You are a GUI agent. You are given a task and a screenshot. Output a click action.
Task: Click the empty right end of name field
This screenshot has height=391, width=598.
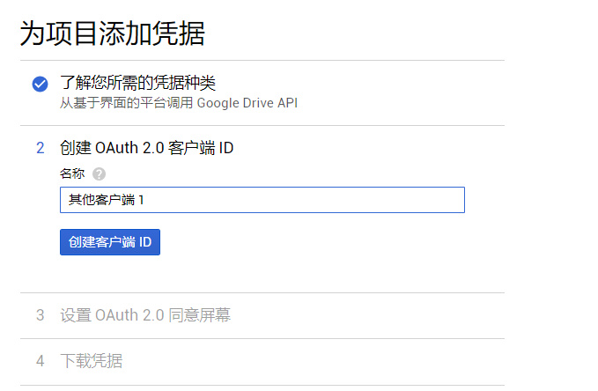tap(440, 200)
